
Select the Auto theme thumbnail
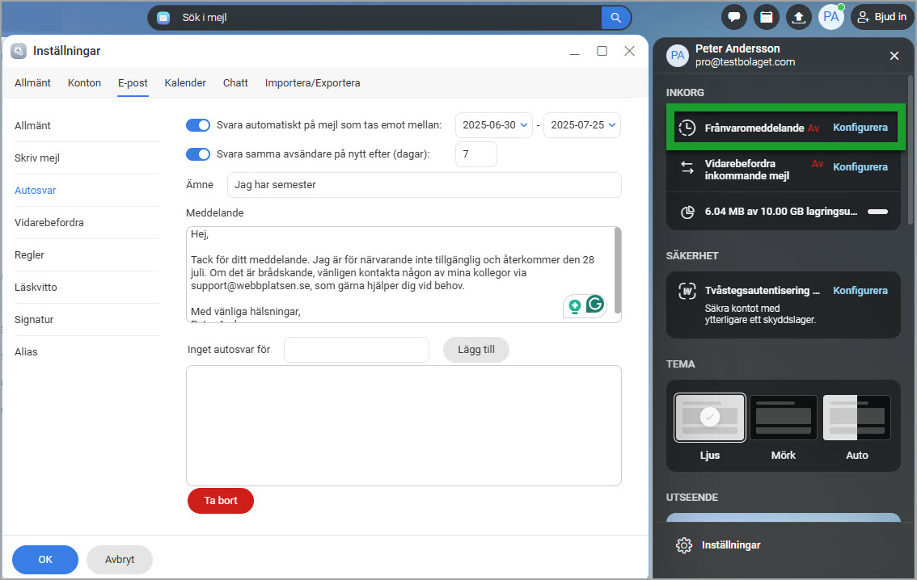[857, 418]
